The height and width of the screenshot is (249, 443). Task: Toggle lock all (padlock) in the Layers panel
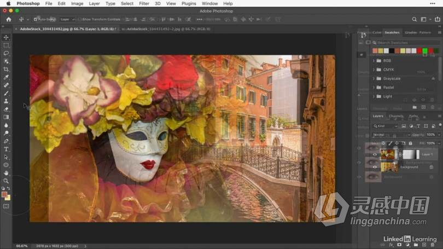coord(410,143)
